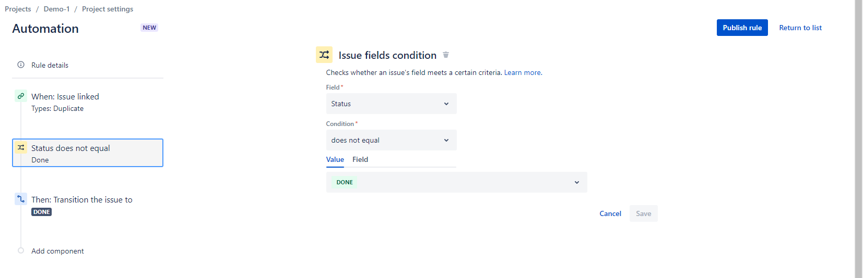Open the Status field dropdown
Image resolution: width=863 pixels, height=278 pixels.
click(x=391, y=104)
